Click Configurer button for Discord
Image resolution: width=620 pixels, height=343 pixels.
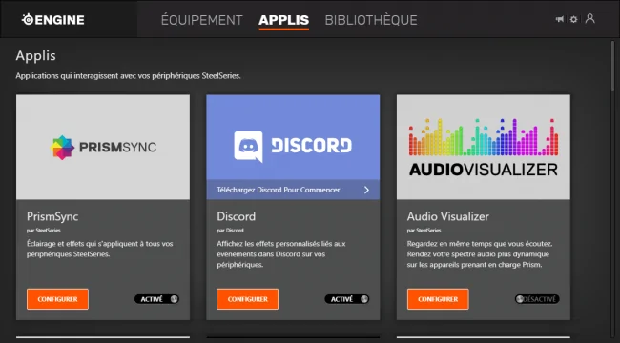[x=248, y=299]
